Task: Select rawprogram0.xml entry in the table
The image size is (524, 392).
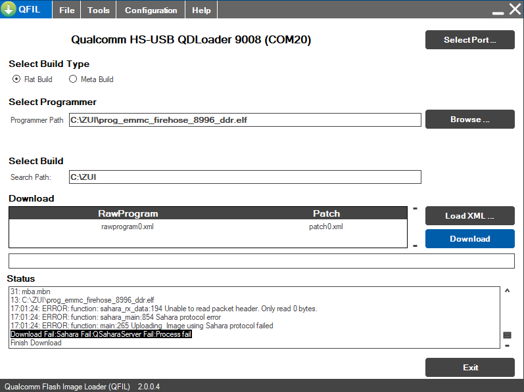Action: (128, 227)
